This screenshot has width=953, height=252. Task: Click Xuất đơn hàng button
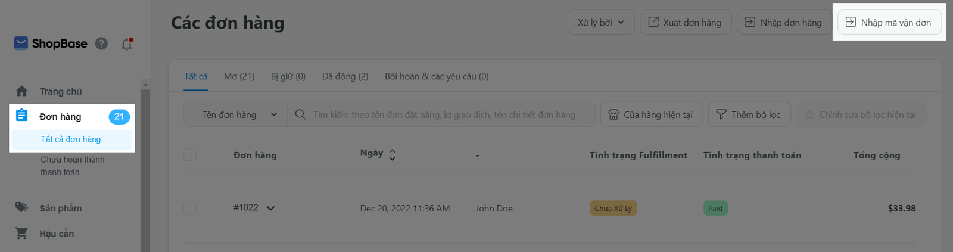(x=685, y=23)
